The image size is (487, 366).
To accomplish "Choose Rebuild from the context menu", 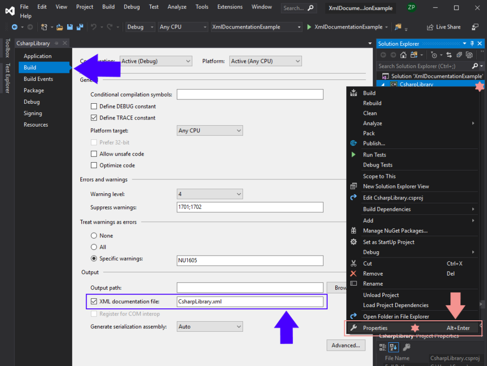I will 372,103.
